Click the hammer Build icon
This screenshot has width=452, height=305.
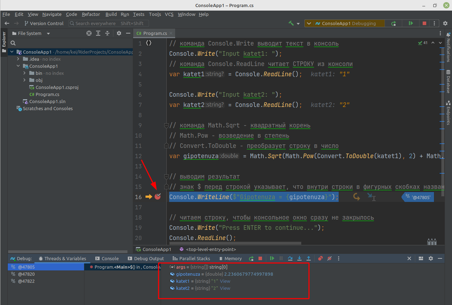tap(291, 23)
